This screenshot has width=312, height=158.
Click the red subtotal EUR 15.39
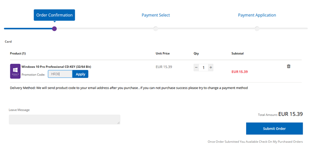(x=239, y=72)
